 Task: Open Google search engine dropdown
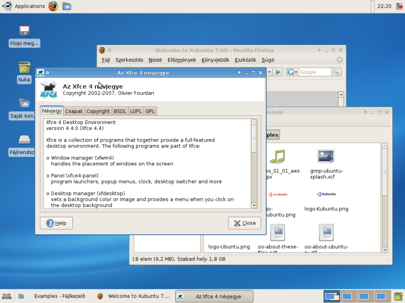[293, 72]
